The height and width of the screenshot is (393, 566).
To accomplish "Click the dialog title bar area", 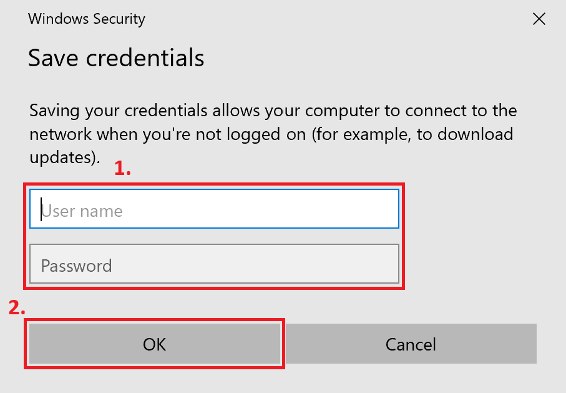I will click(312, 19).
